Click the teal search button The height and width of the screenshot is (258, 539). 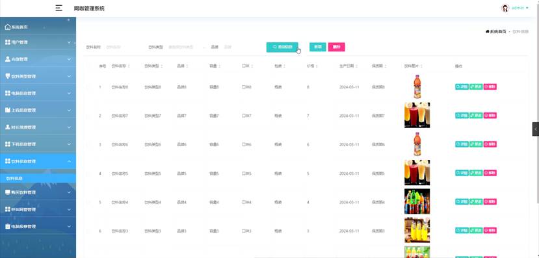tap(282, 47)
